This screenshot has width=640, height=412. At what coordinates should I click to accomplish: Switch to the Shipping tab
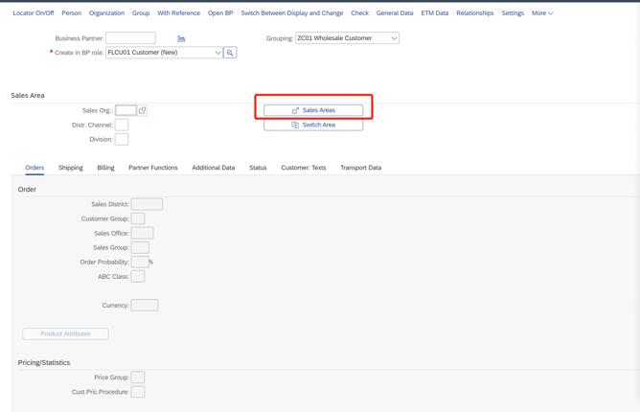71,168
